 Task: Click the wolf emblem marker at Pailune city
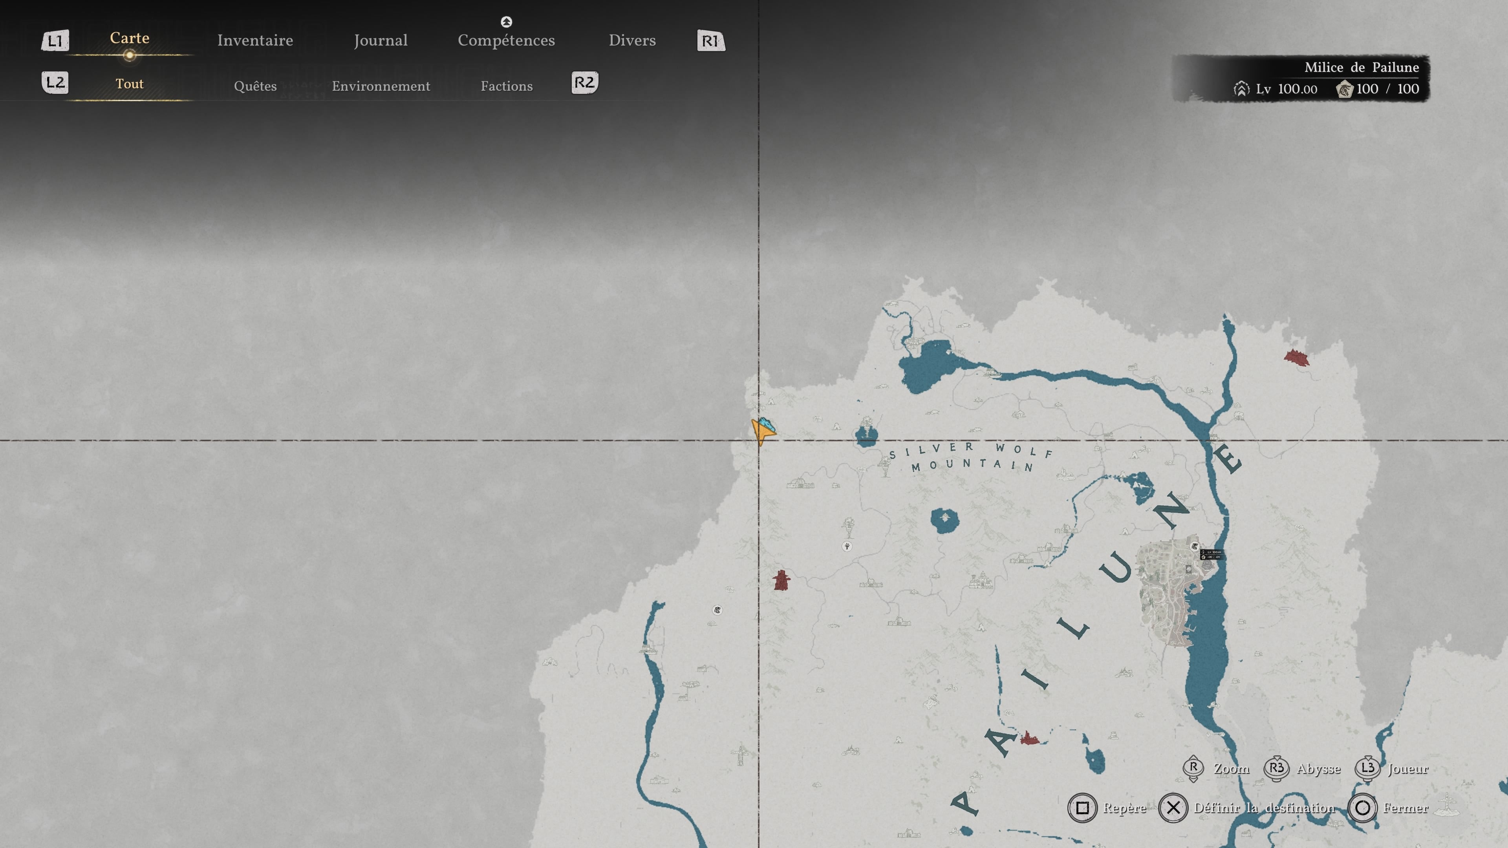[1195, 546]
